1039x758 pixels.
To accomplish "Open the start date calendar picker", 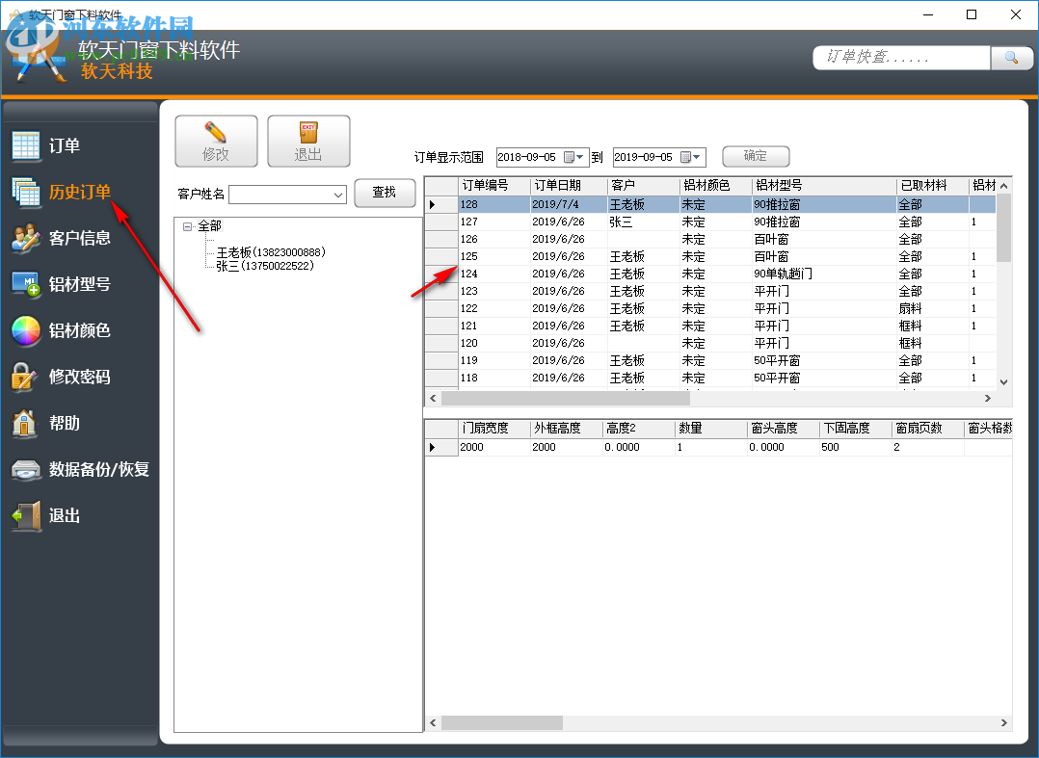I will point(573,157).
